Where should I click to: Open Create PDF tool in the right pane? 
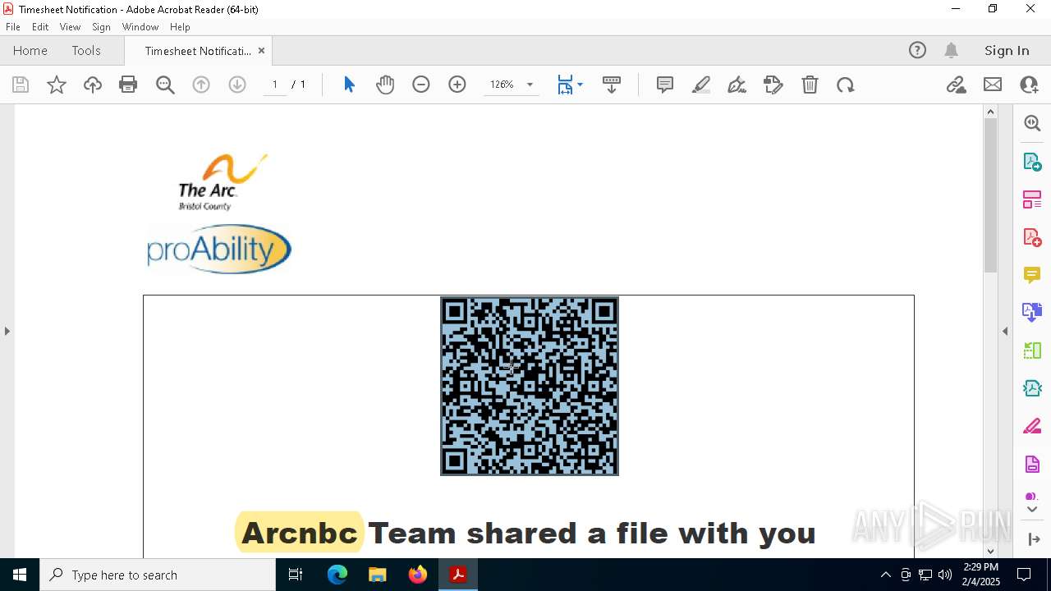coord(1032,237)
